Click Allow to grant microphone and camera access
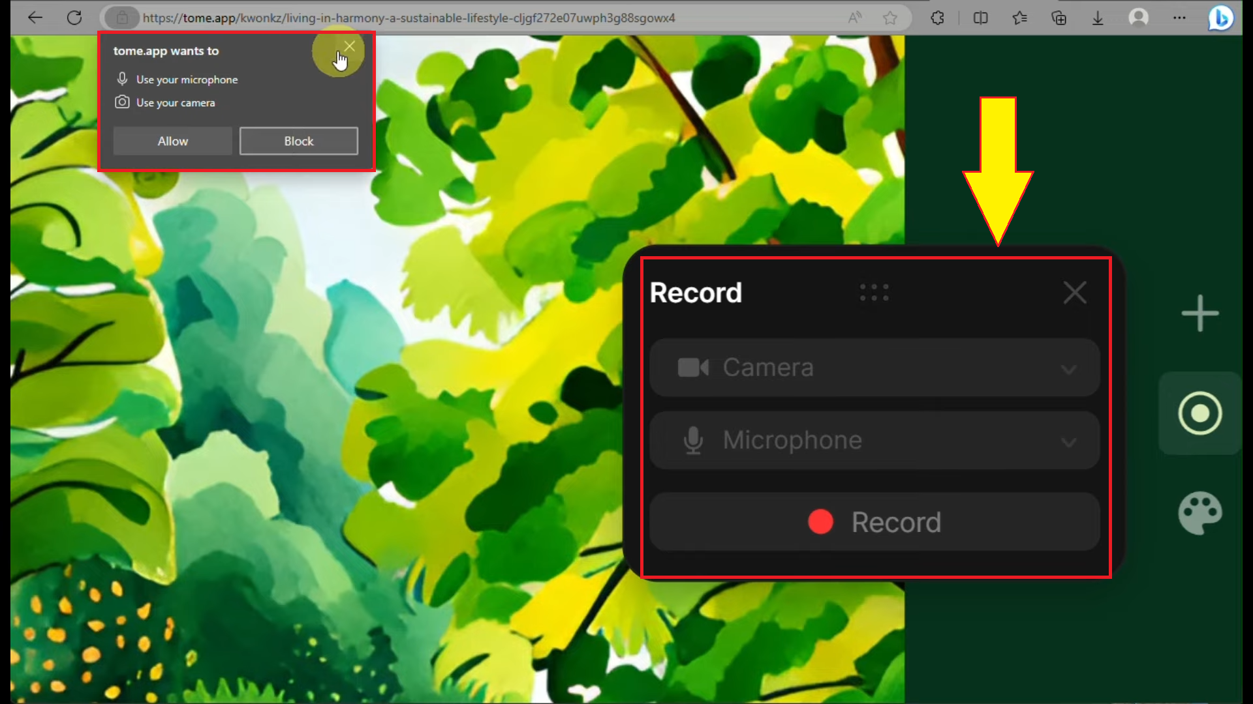This screenshot has height=704, width=1253. click(x=172, y=140)
